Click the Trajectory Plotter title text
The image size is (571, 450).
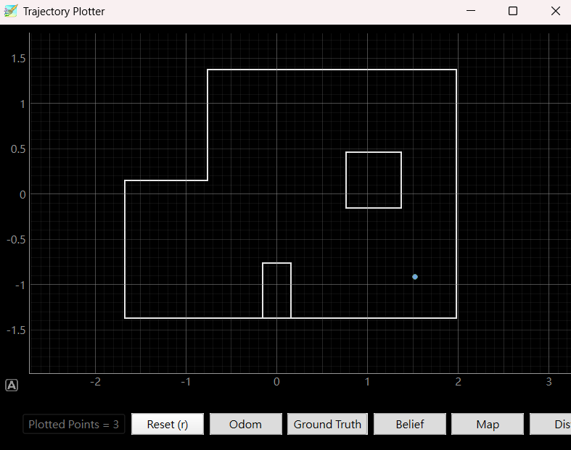pos(64,12)
